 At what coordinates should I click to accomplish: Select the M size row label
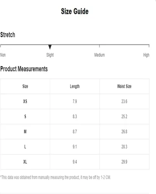click(x=25, y=132)
